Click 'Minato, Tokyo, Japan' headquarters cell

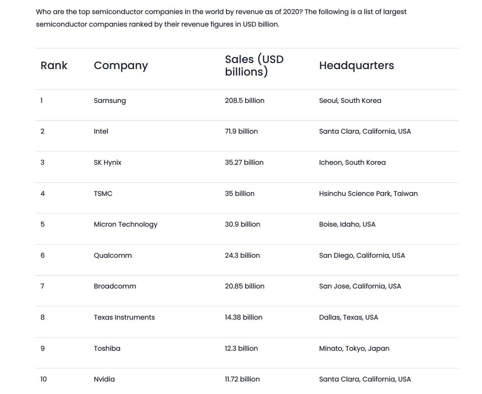pyautogui.click(x=354, y=348)
